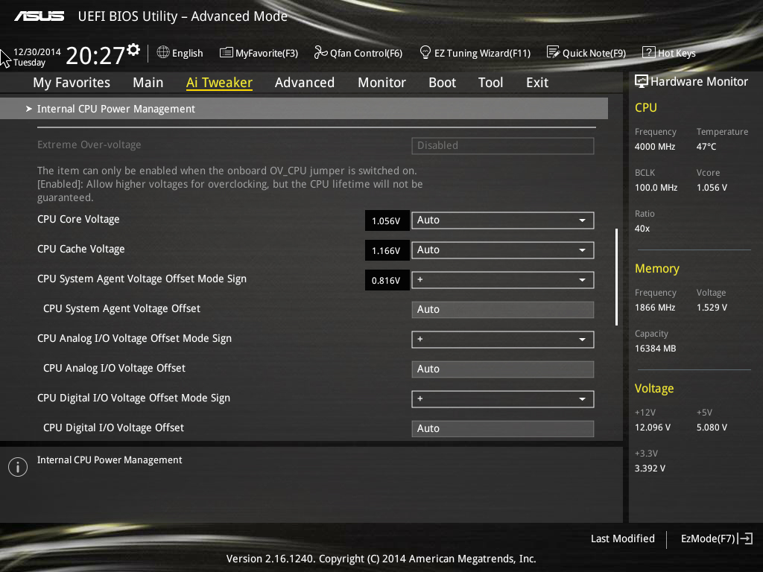This screenshot has width=763, height=572.
Task: Click the EZ Tuning Wizard bulb icon
Action: point(425,52)
